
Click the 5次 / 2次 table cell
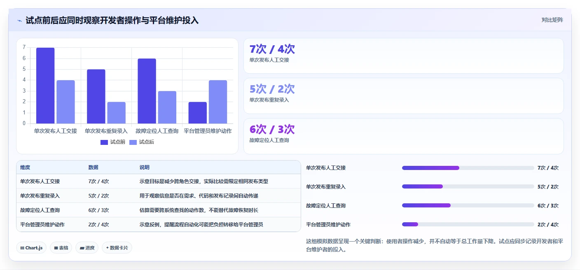pyautogui.click(x=98, y=196)
